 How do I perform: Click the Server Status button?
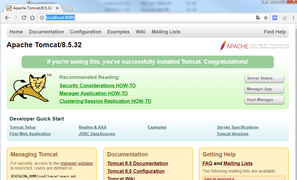[264, 78]
